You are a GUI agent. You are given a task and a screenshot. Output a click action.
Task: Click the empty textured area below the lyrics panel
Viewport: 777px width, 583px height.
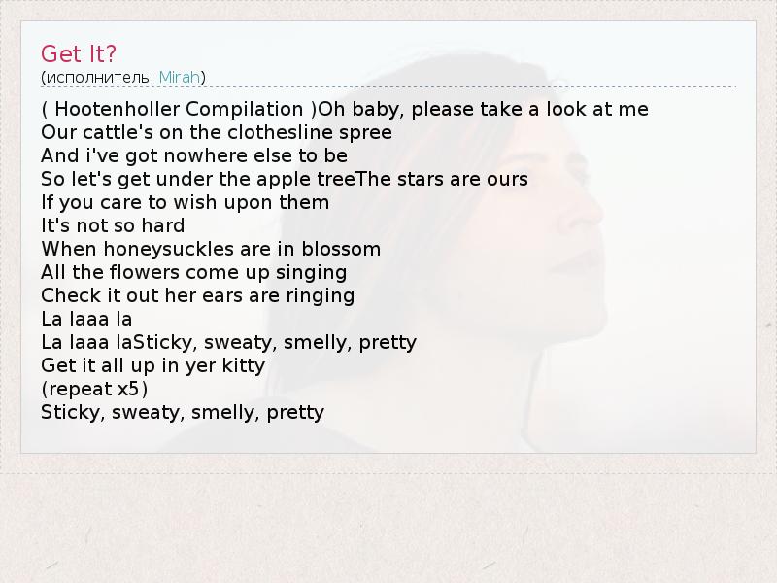[388, 525]
